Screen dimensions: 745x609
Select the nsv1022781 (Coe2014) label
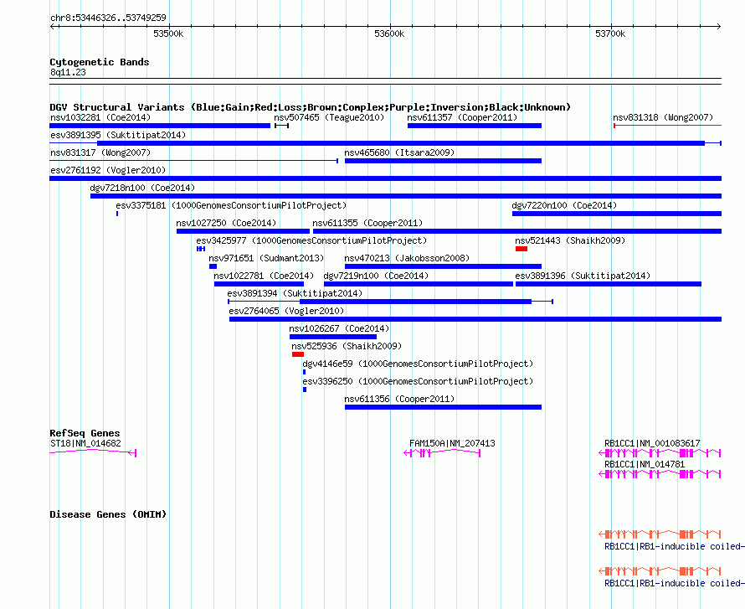tap(264, 276)
